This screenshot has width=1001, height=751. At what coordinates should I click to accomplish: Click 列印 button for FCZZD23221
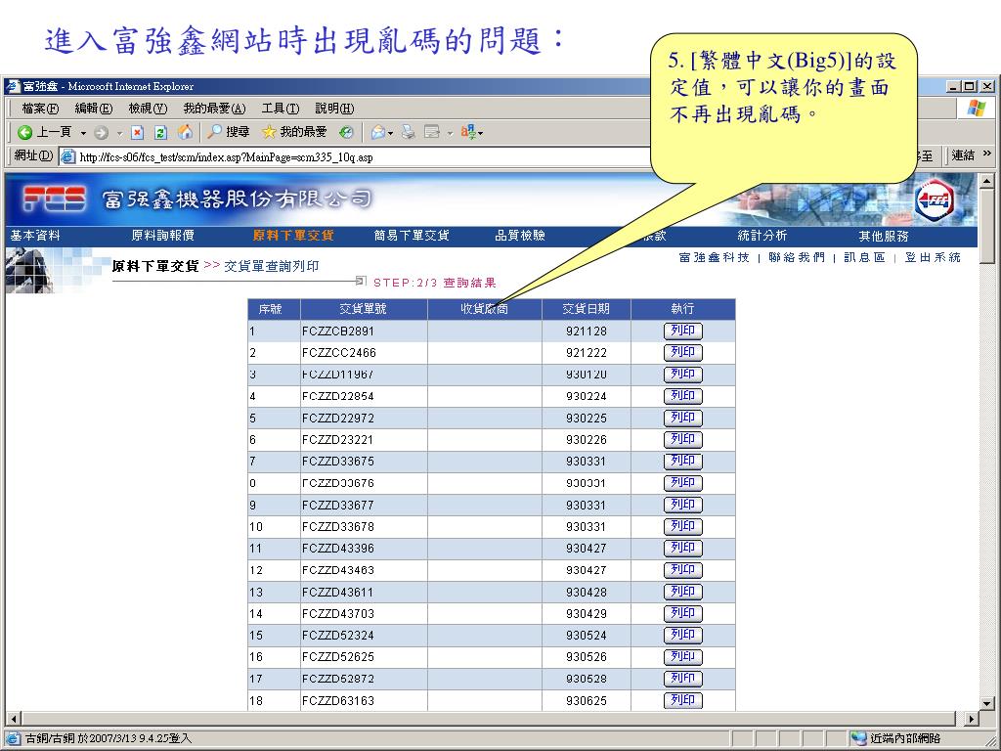[682, 439]
